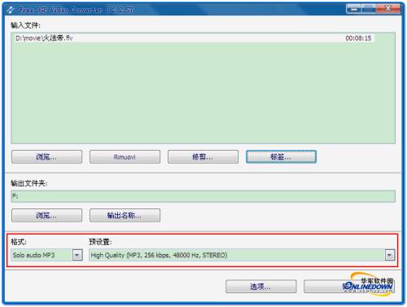Screen dimensions: 407x307
Task: Click the app icon in the title bar
Action: point(11,10)
